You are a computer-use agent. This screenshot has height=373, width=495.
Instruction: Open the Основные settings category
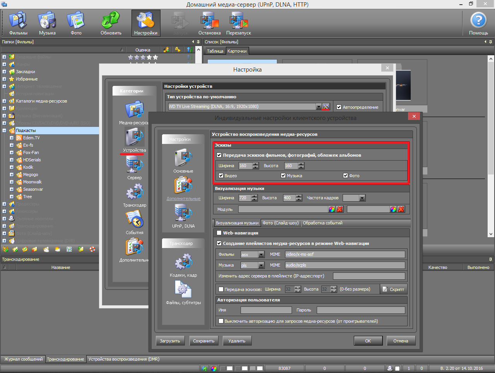point(183,161)
